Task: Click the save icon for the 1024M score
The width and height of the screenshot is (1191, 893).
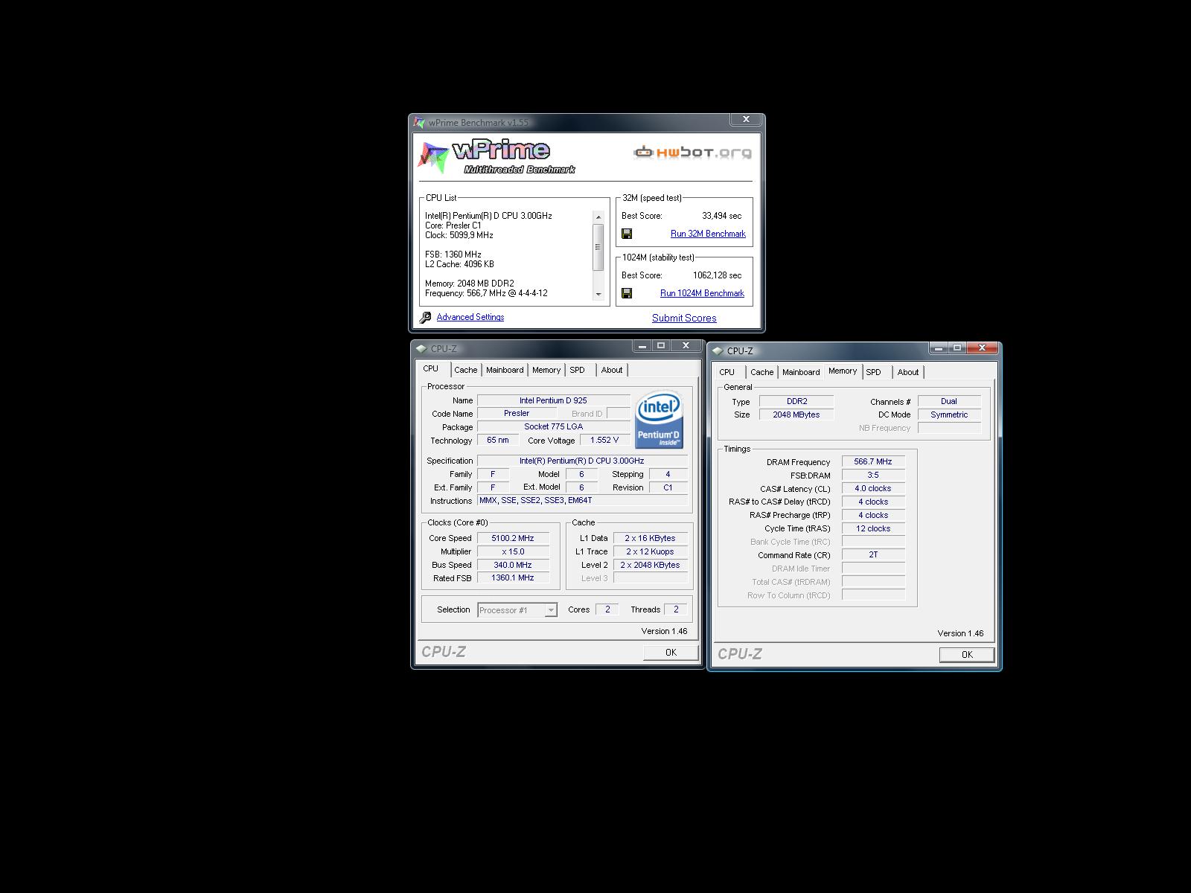Action: (627, 293)
